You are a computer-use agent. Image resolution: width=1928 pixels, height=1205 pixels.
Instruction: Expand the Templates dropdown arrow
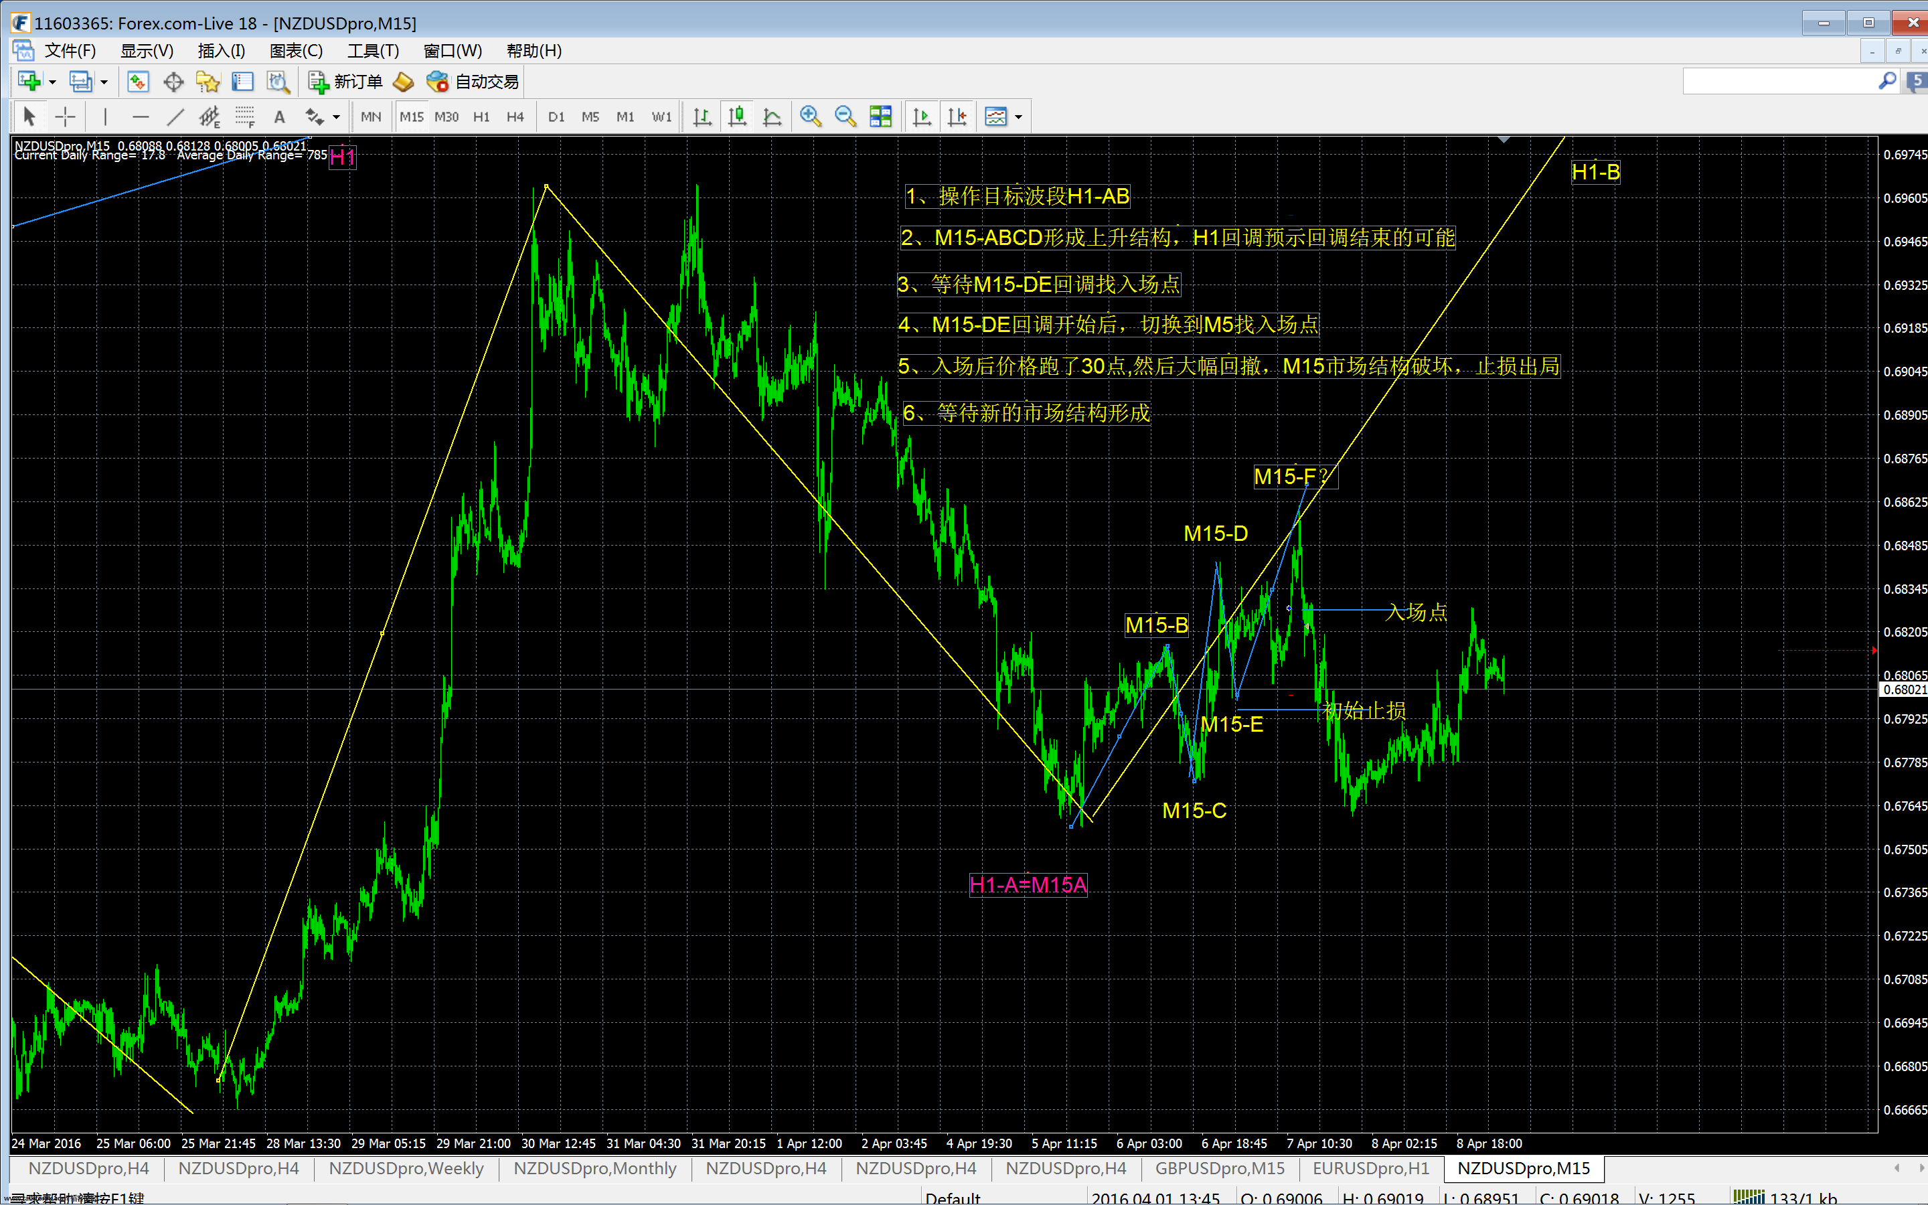(x=1018, y=117)
